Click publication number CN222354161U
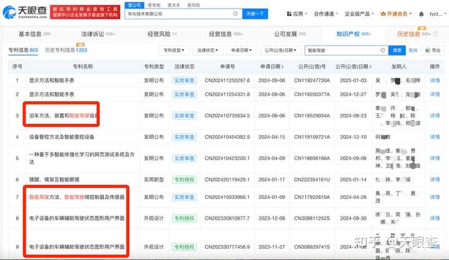449x260 pixels. point(312,179)
